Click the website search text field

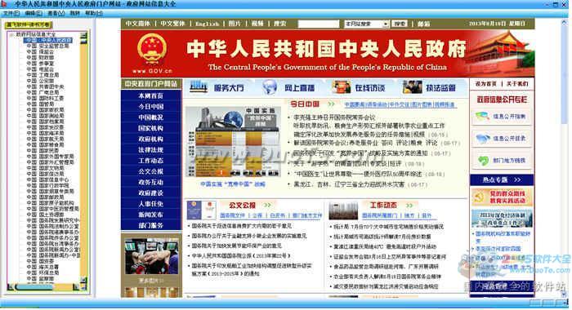pyautogui.click(x=318, y=24)
